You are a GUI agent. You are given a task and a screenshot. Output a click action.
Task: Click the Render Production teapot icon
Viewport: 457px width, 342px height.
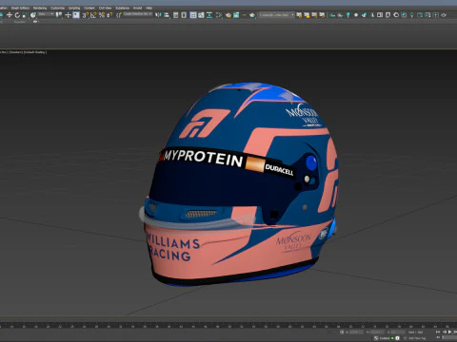[252, 15]
